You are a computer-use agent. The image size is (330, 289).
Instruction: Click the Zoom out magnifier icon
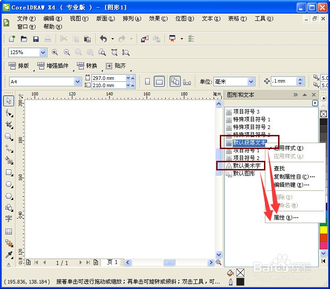click(x=67, y=52)
